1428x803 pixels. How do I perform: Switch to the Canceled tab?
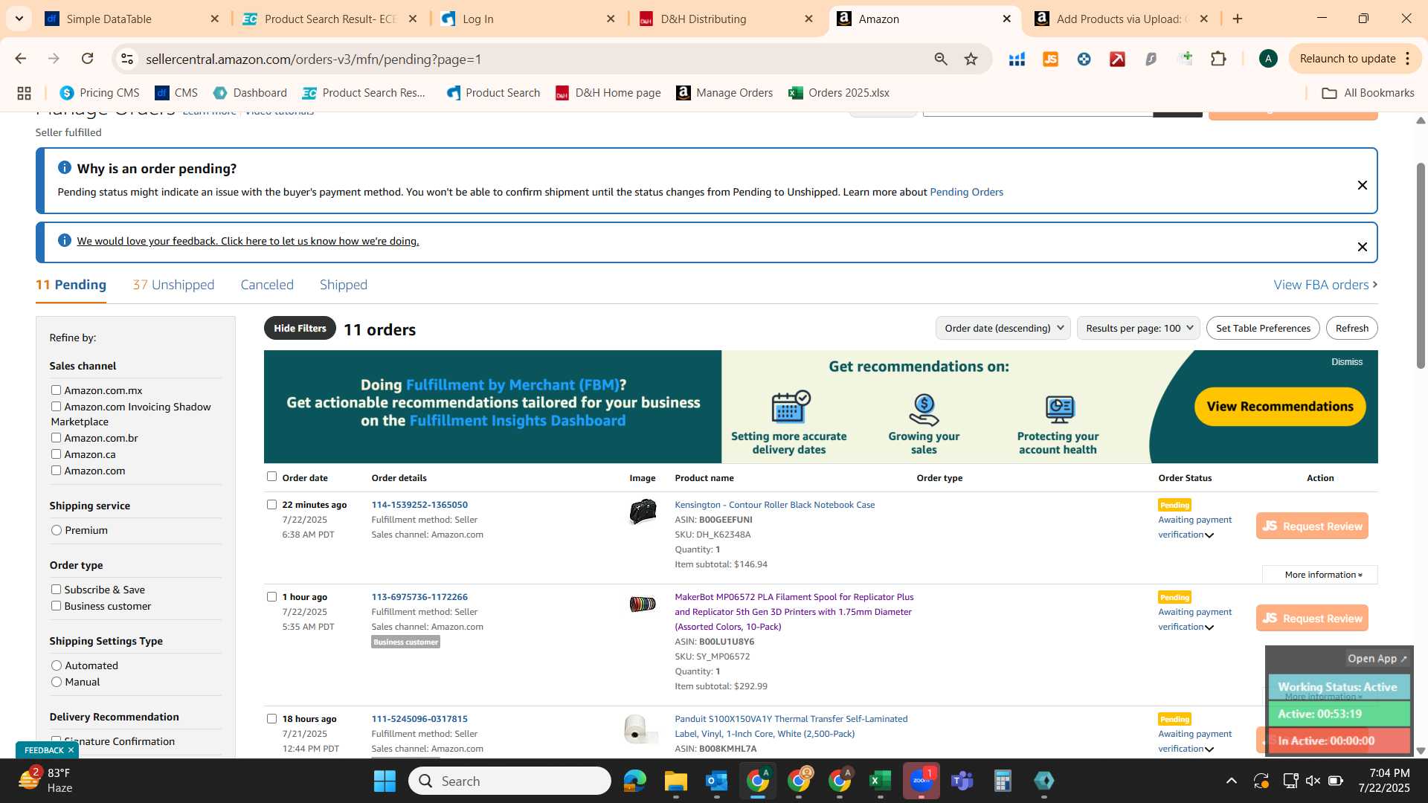[x=267, y=285]
